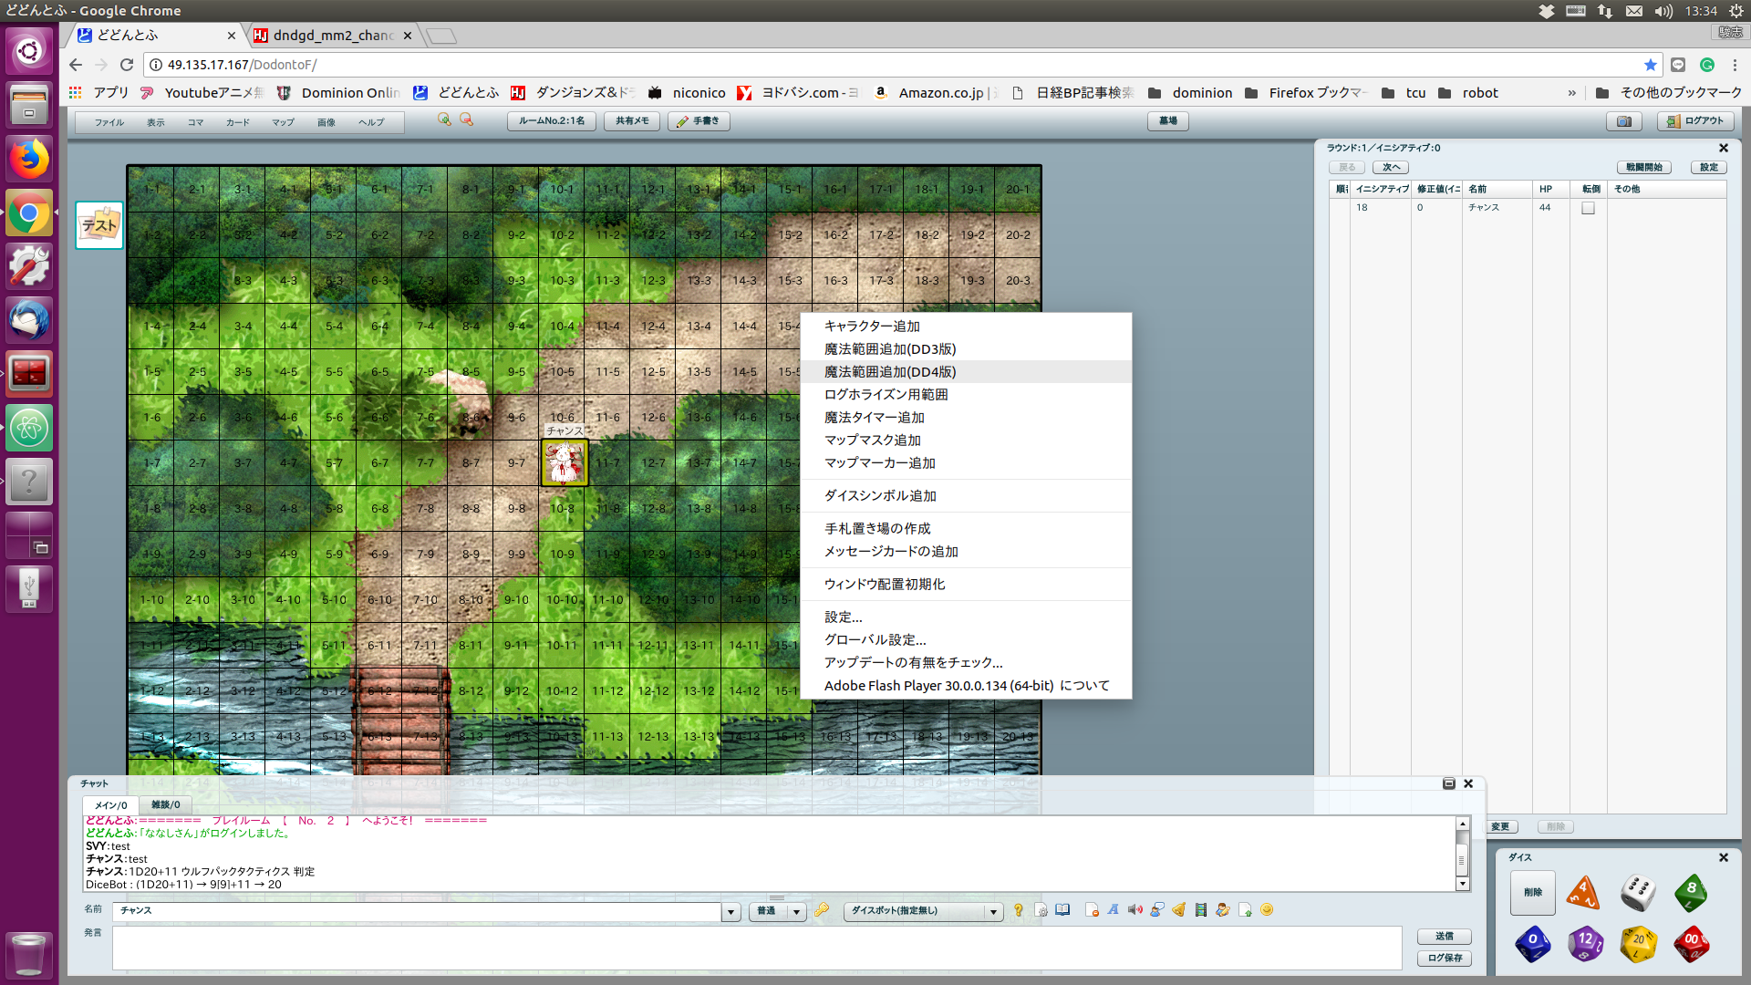Click the 戦闘開始 button
The image size is (1751, 985).
coord(1643,167)
